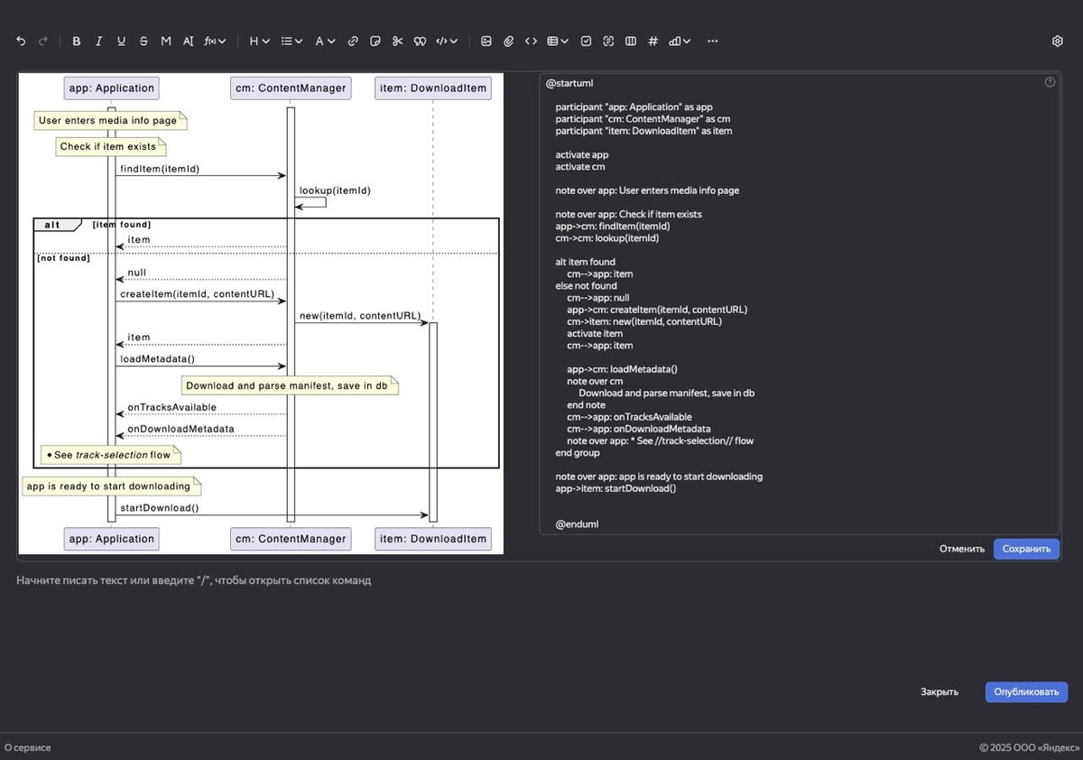Click the Опубликовать button

click(x=1026, y=692)
